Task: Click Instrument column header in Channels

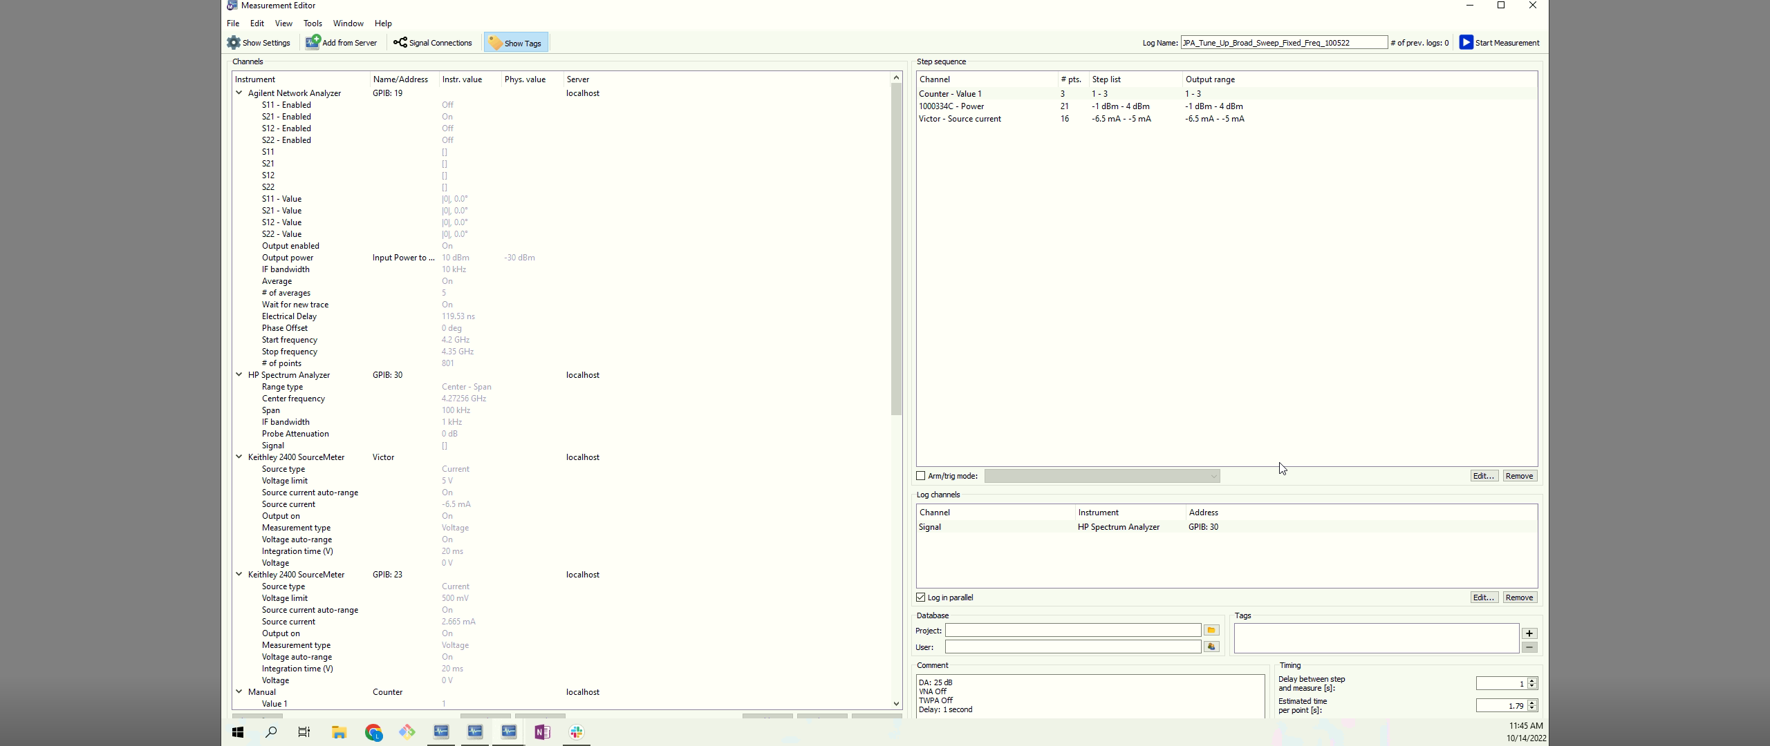Action: click(x=301, y=79)
